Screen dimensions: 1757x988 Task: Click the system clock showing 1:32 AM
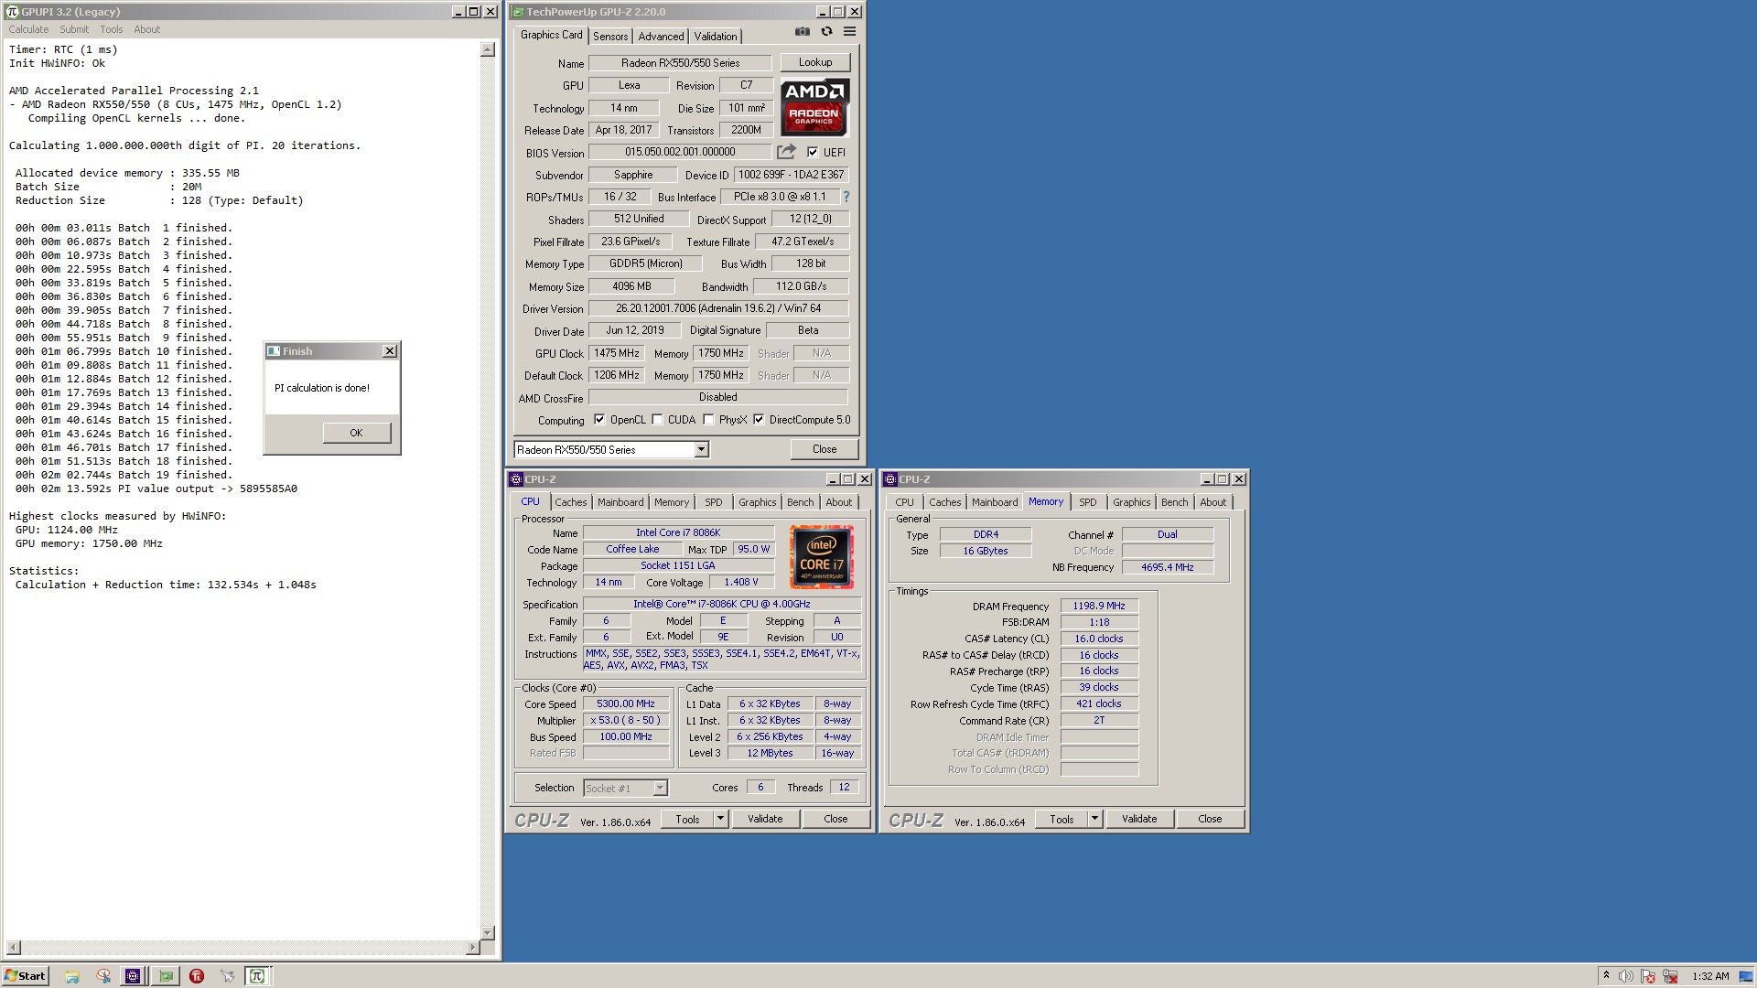[x=1710, y=976]
